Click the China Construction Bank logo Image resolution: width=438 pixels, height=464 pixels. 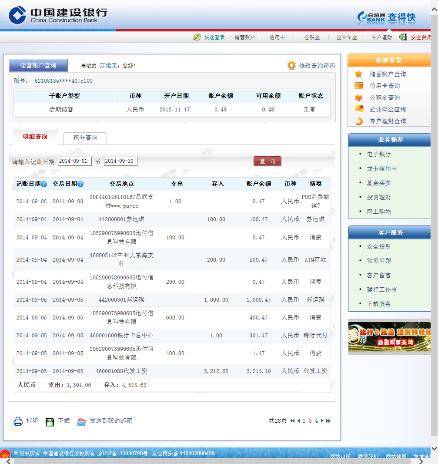pos(58,15)
